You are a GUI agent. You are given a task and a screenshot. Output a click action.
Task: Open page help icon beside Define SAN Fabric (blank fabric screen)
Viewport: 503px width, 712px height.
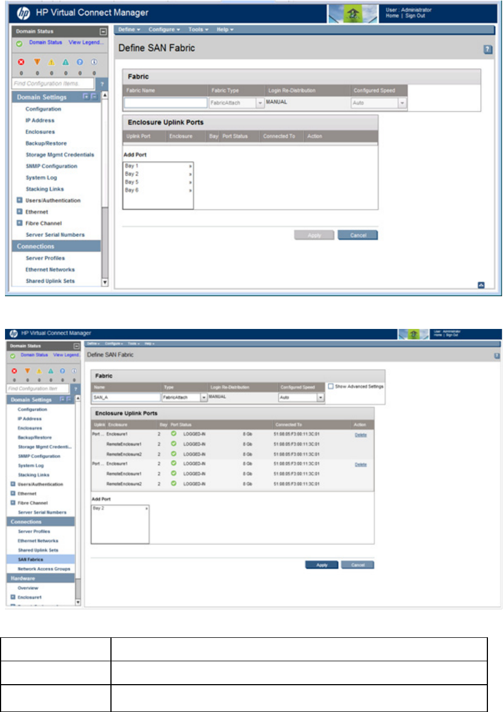tap(487, 50)
